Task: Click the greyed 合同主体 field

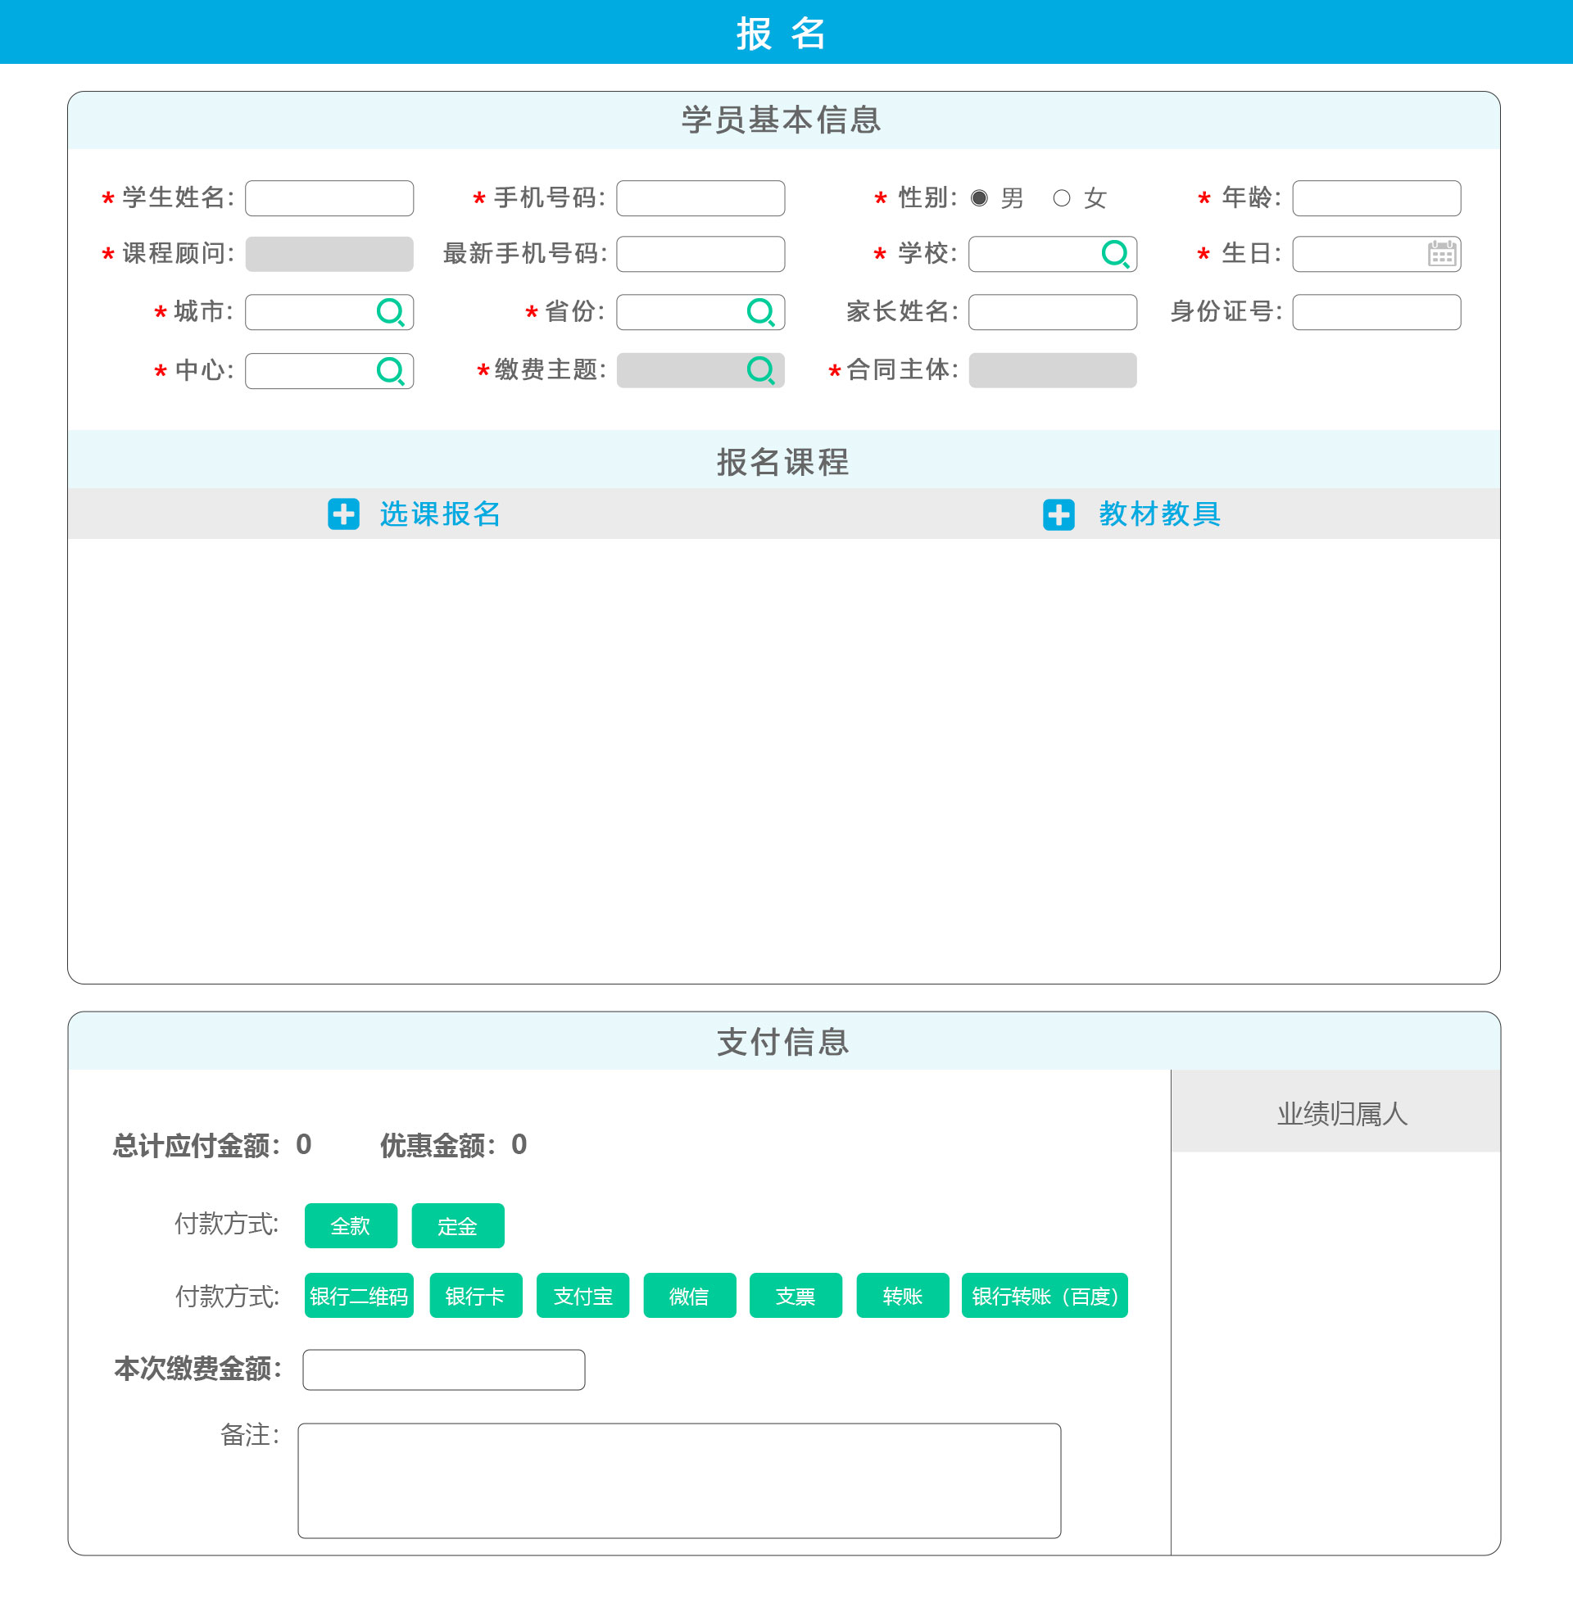Action: coord(1053,371)
